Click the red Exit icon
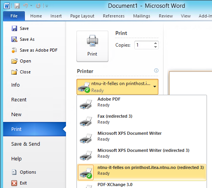This screenshot has height=188, width=212. (14, 183)
